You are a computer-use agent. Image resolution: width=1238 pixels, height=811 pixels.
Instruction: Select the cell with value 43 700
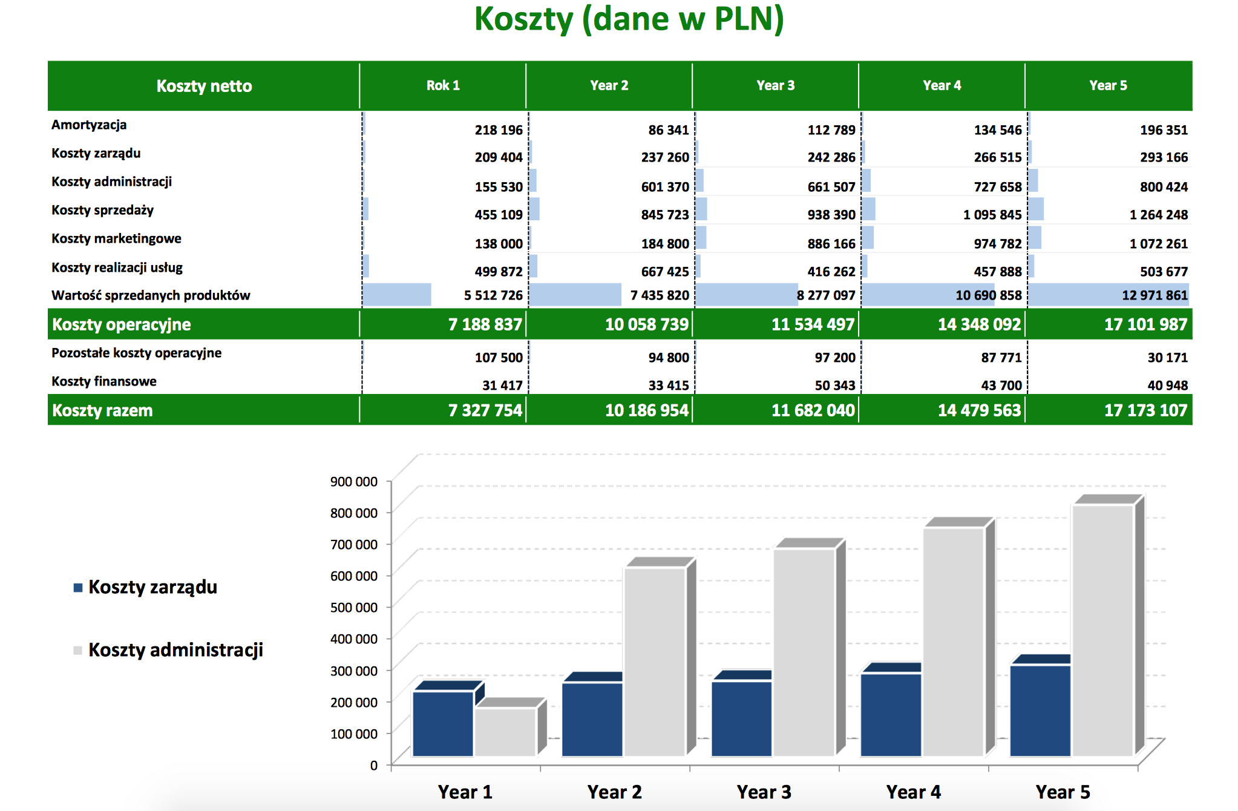coord(1001,386)
